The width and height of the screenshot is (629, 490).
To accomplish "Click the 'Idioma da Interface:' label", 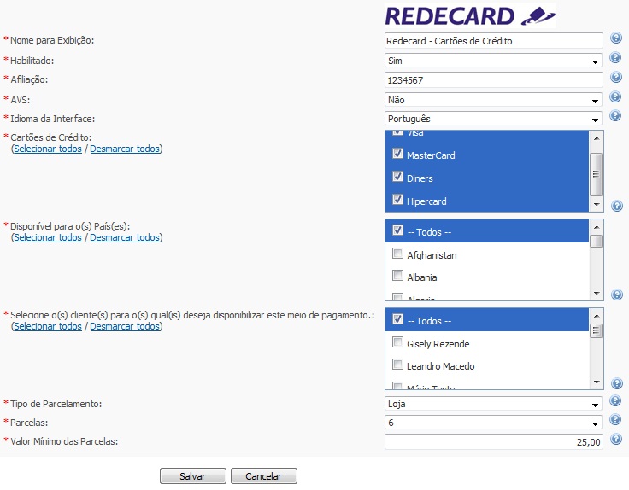I will click(x=52, y=119).
